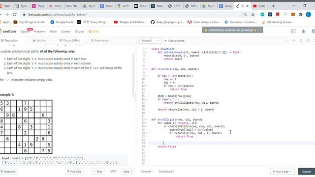The image size is (315, 177).
Task: Collapse the tryAllDigits fold arrow on line 22
Action: click(146, 119)
